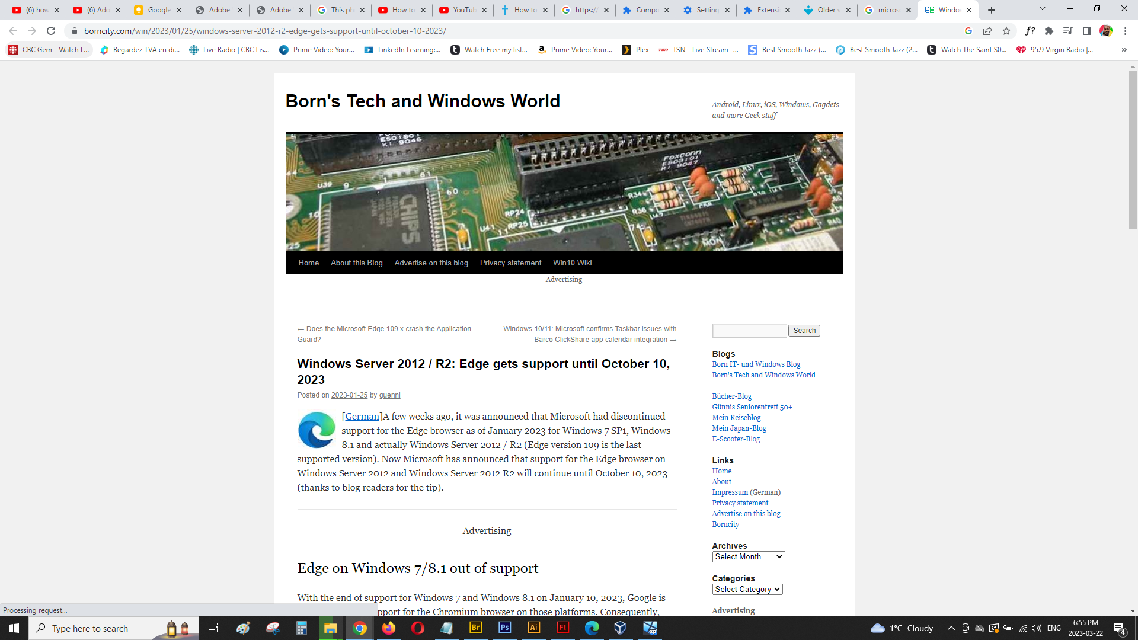
Task: Click the blog Search button
Action: pos(804,331)
